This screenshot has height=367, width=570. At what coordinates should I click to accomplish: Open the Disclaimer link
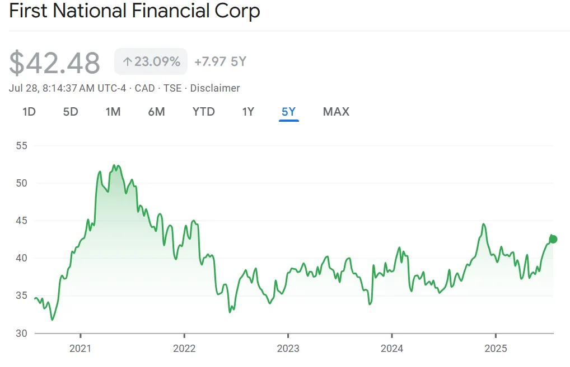[215, 88]
